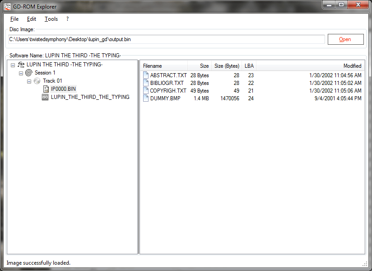Viewport: 372px width, 271px height.
Task: Click the LBA value 21 for COPYRIGH.TXT
Action: click(x=251, y=91)
